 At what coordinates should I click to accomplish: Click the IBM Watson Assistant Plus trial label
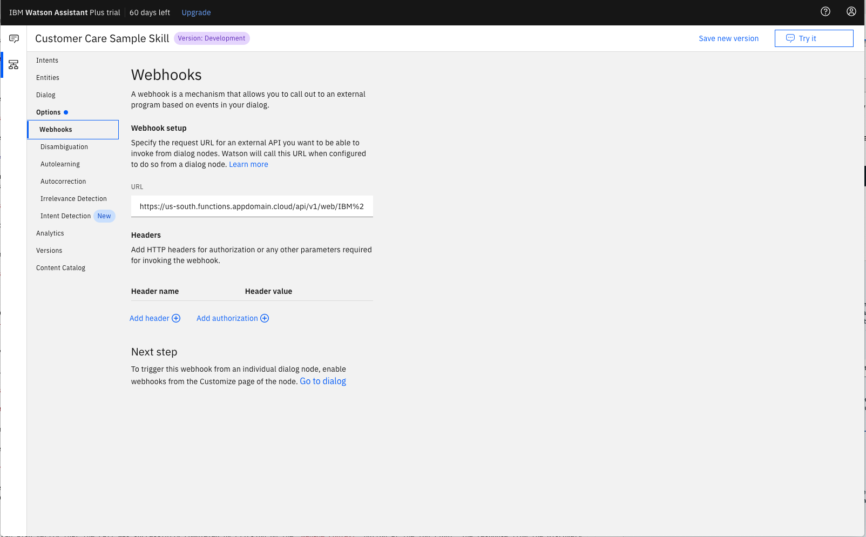coord(65,12)
